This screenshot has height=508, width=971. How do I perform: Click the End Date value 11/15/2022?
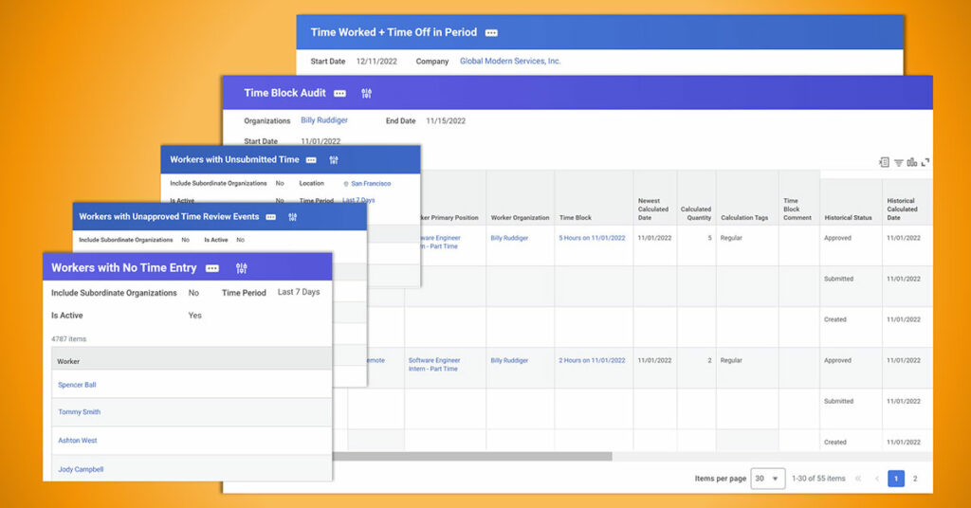coord(446,121)
